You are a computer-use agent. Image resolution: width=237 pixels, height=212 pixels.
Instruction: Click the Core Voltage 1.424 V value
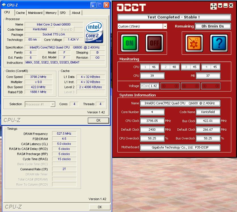(73, 39)
